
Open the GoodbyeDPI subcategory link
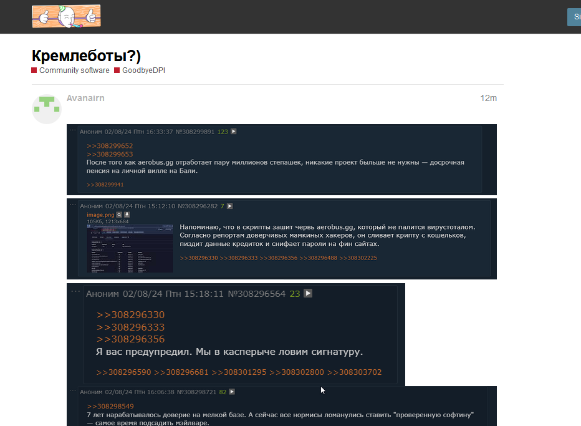click(x=140, y=70)
